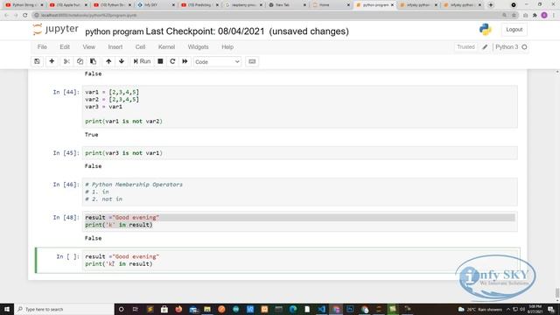Open Windows Start menu
This screenshot has width=560, height=315.
coord(7,309)
